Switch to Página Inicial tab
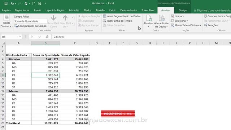The width and height of the screenshot is (231, 130). coord(22,10)
